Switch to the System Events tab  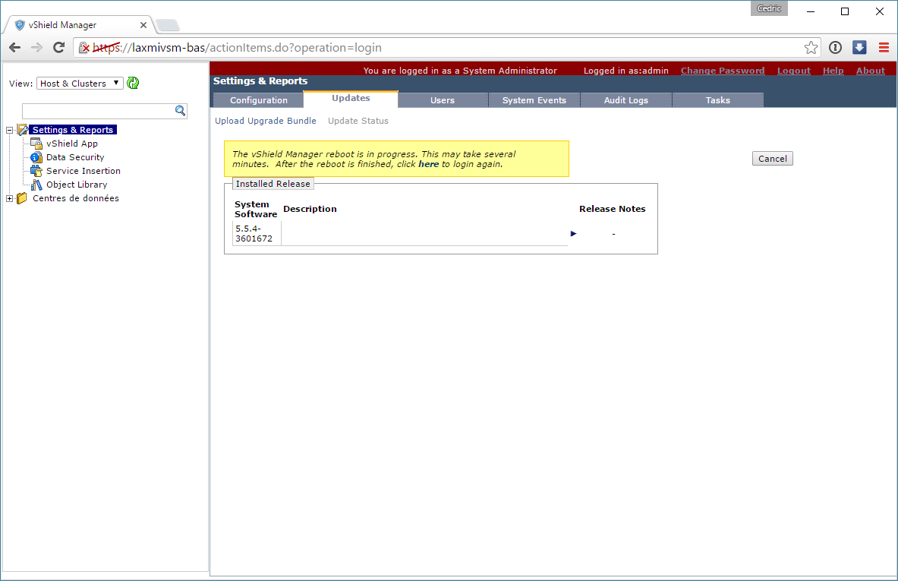[534, 100]
